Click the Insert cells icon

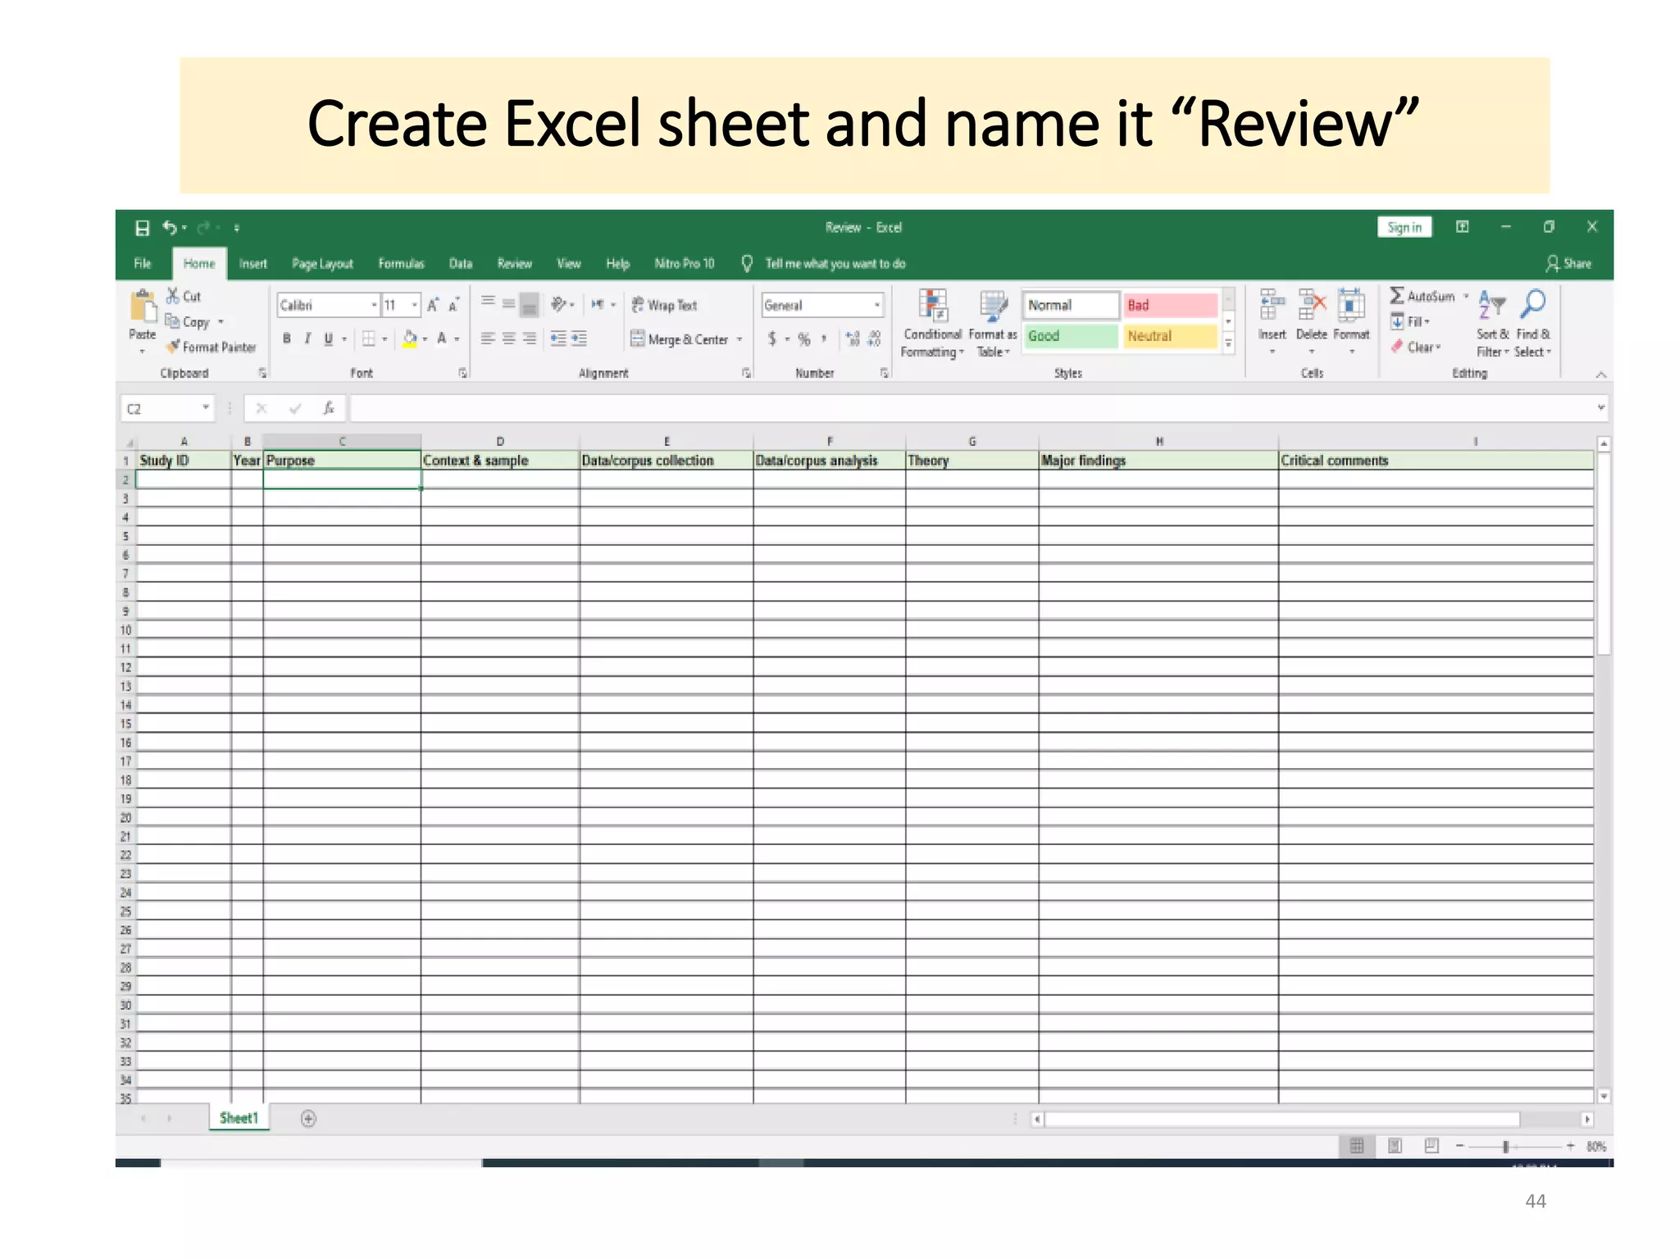click(x=1272, y=305)
